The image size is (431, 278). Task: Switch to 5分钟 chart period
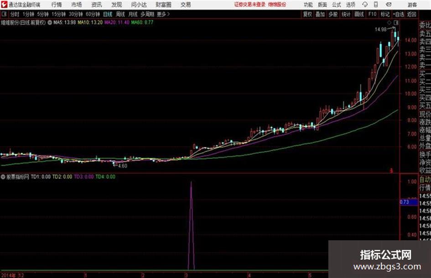(x=42, y=14)
